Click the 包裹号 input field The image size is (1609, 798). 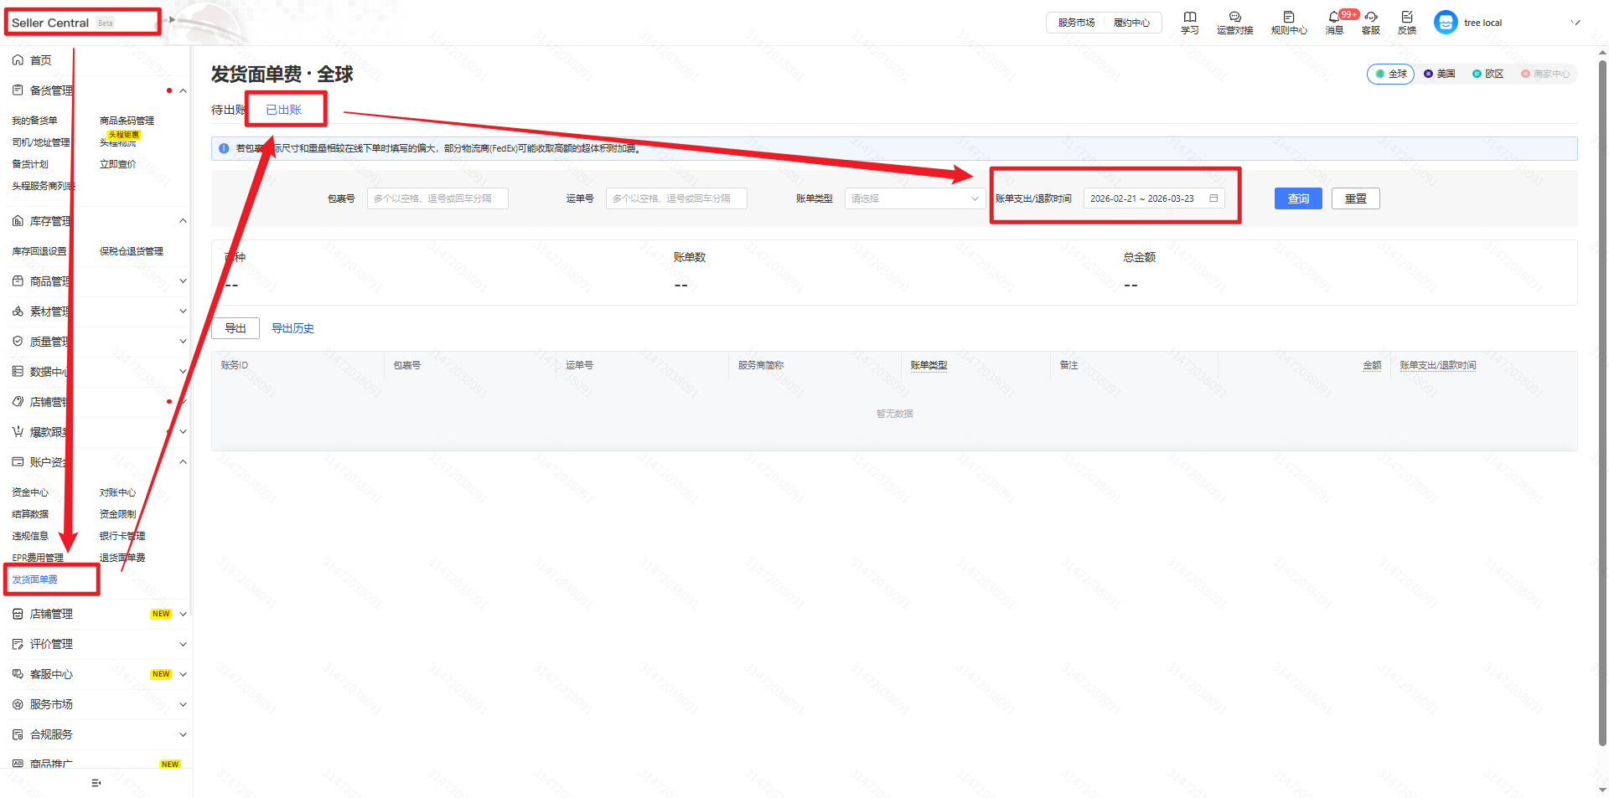tap(437, 198)
